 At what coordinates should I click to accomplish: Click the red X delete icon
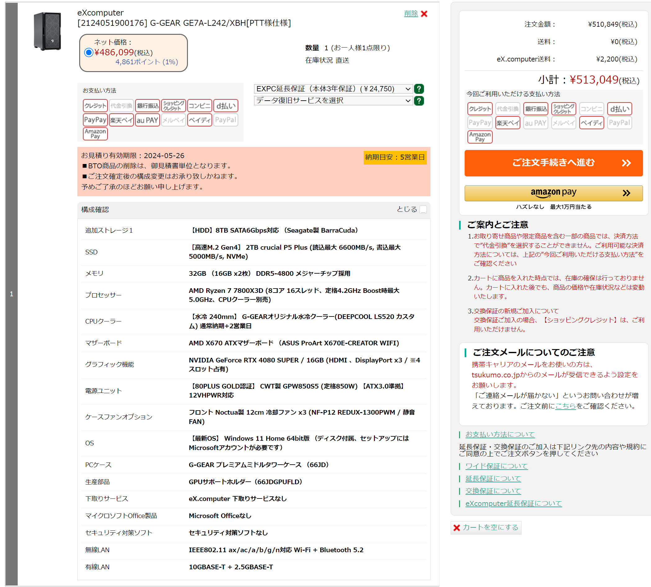pos(424,14)
